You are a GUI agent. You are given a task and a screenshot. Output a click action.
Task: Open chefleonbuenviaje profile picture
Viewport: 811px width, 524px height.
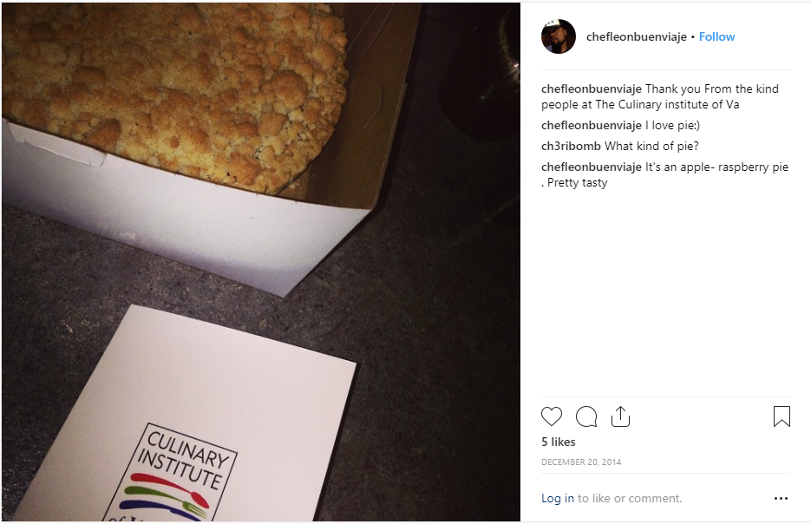(558, 36)
